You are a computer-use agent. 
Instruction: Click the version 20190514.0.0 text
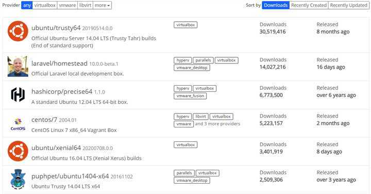pyautogui.click(x=97, y=28)
